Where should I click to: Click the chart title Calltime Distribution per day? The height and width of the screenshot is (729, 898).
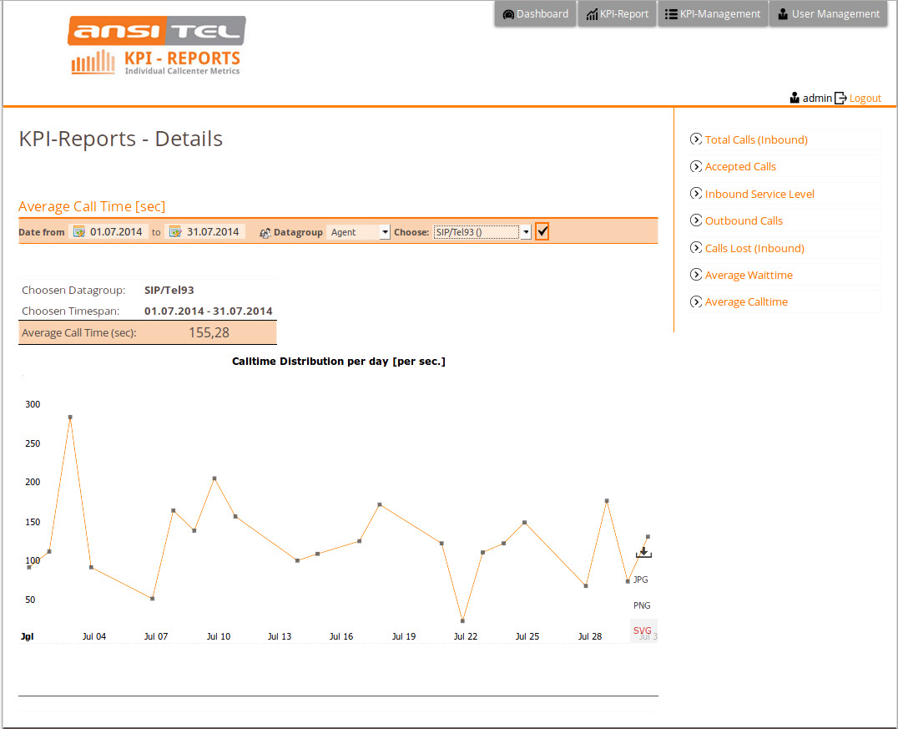[339, 361]
